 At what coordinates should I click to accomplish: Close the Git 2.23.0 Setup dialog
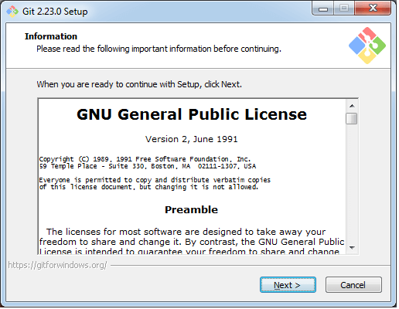[x=373, y=8]
